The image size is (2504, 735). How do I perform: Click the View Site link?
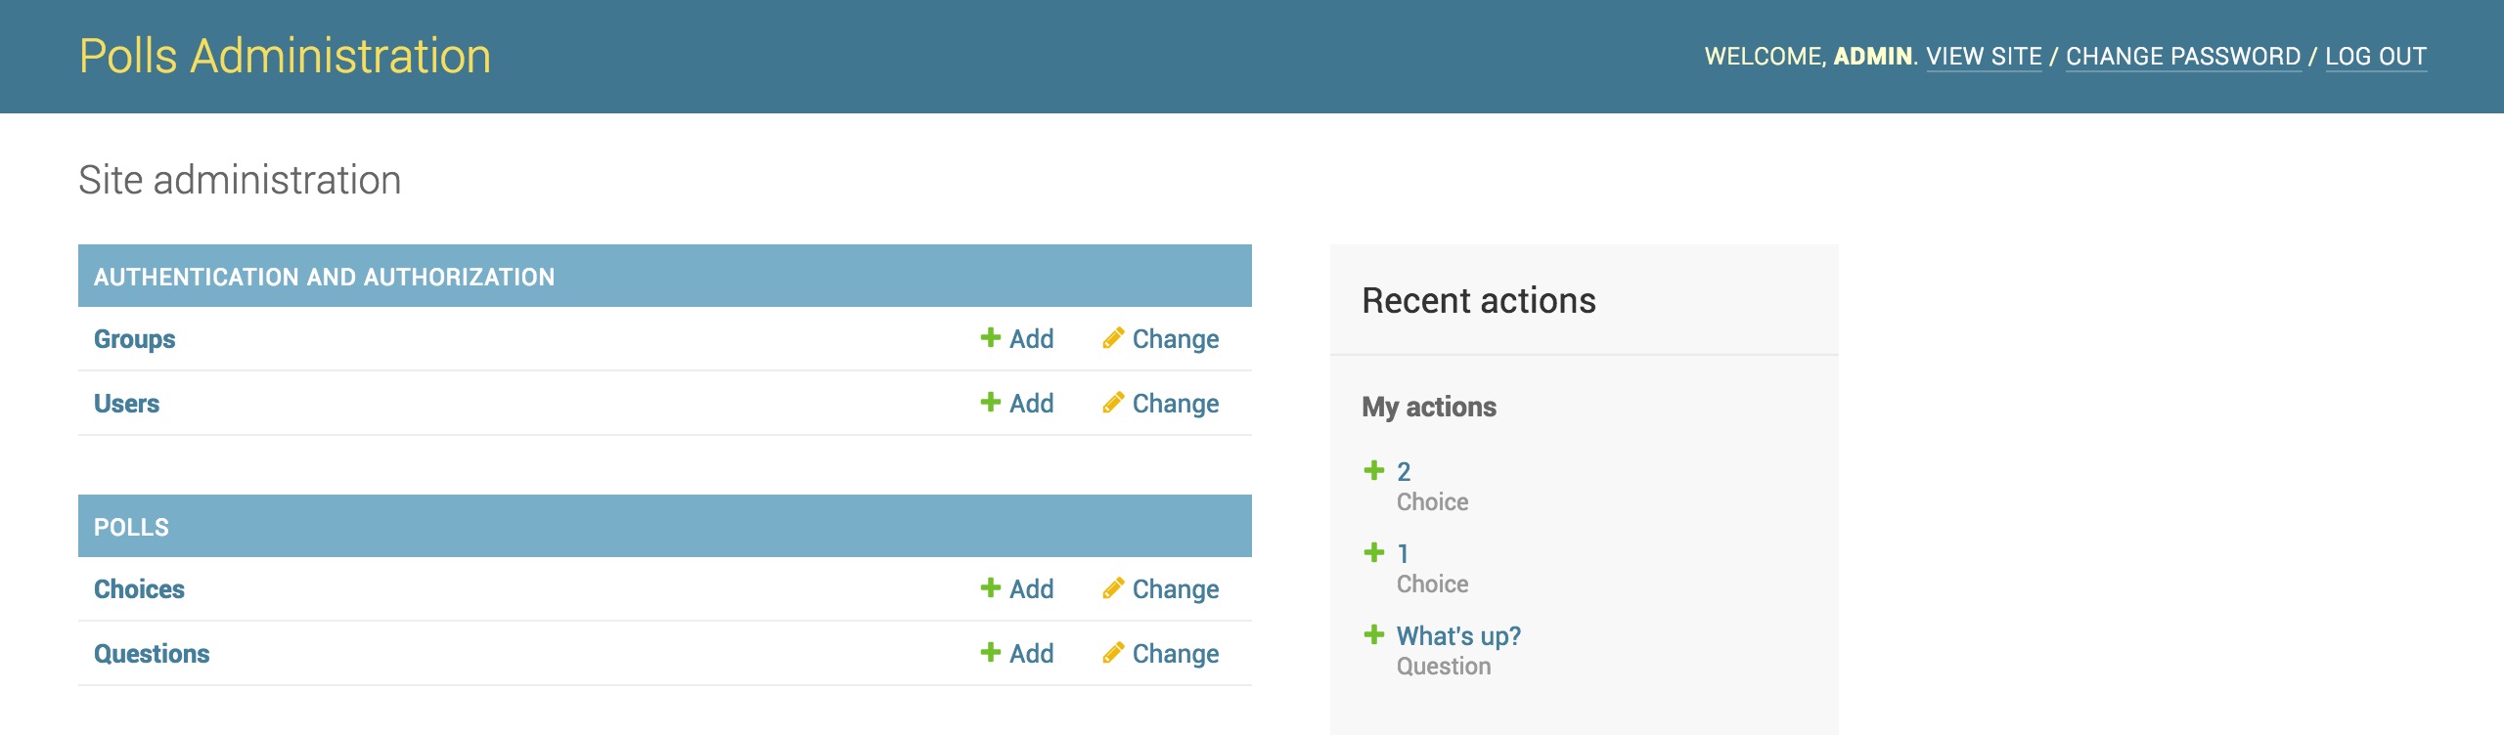[x=1984, y=57]
